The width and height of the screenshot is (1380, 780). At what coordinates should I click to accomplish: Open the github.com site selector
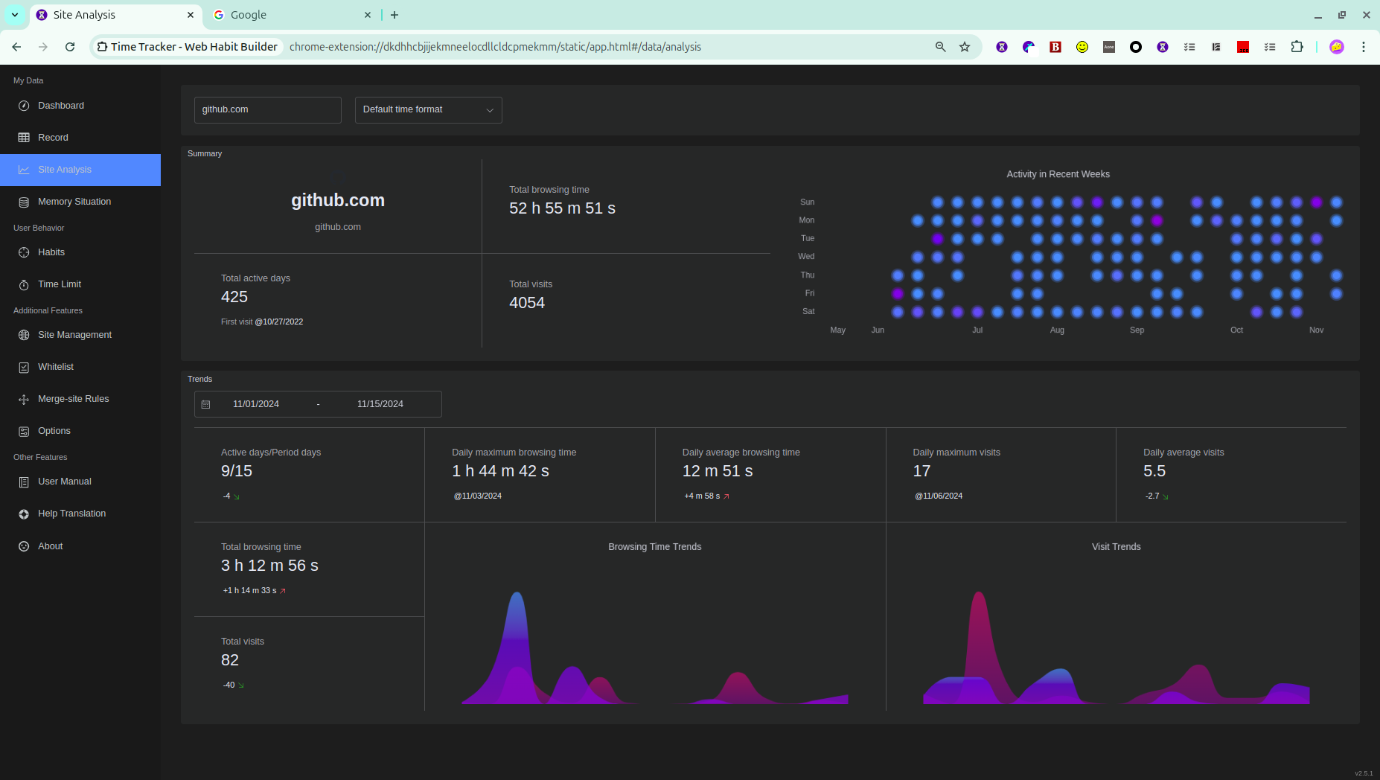[x=268, y=109]
